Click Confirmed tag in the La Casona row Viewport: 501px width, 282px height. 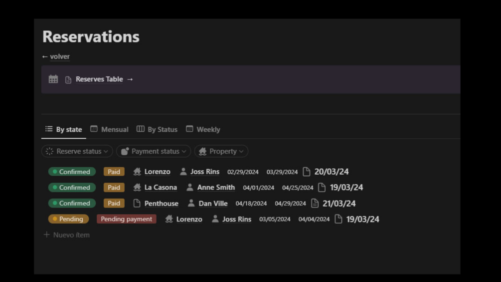[72, 187]
